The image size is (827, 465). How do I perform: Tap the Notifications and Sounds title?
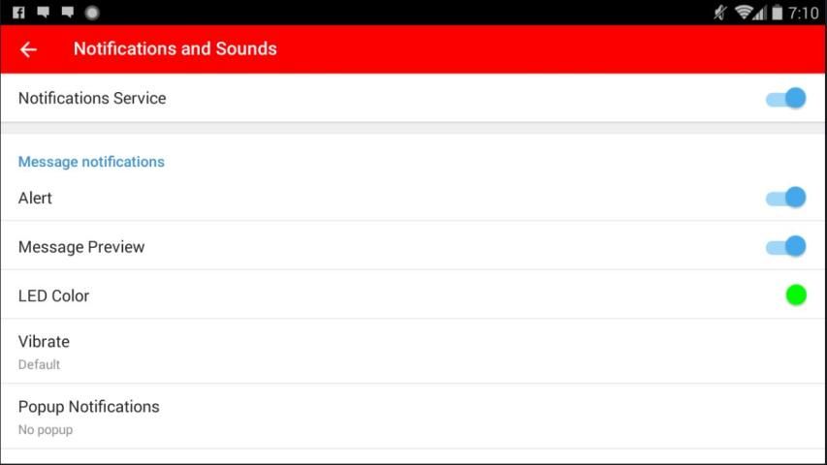(x=175, y=49)
